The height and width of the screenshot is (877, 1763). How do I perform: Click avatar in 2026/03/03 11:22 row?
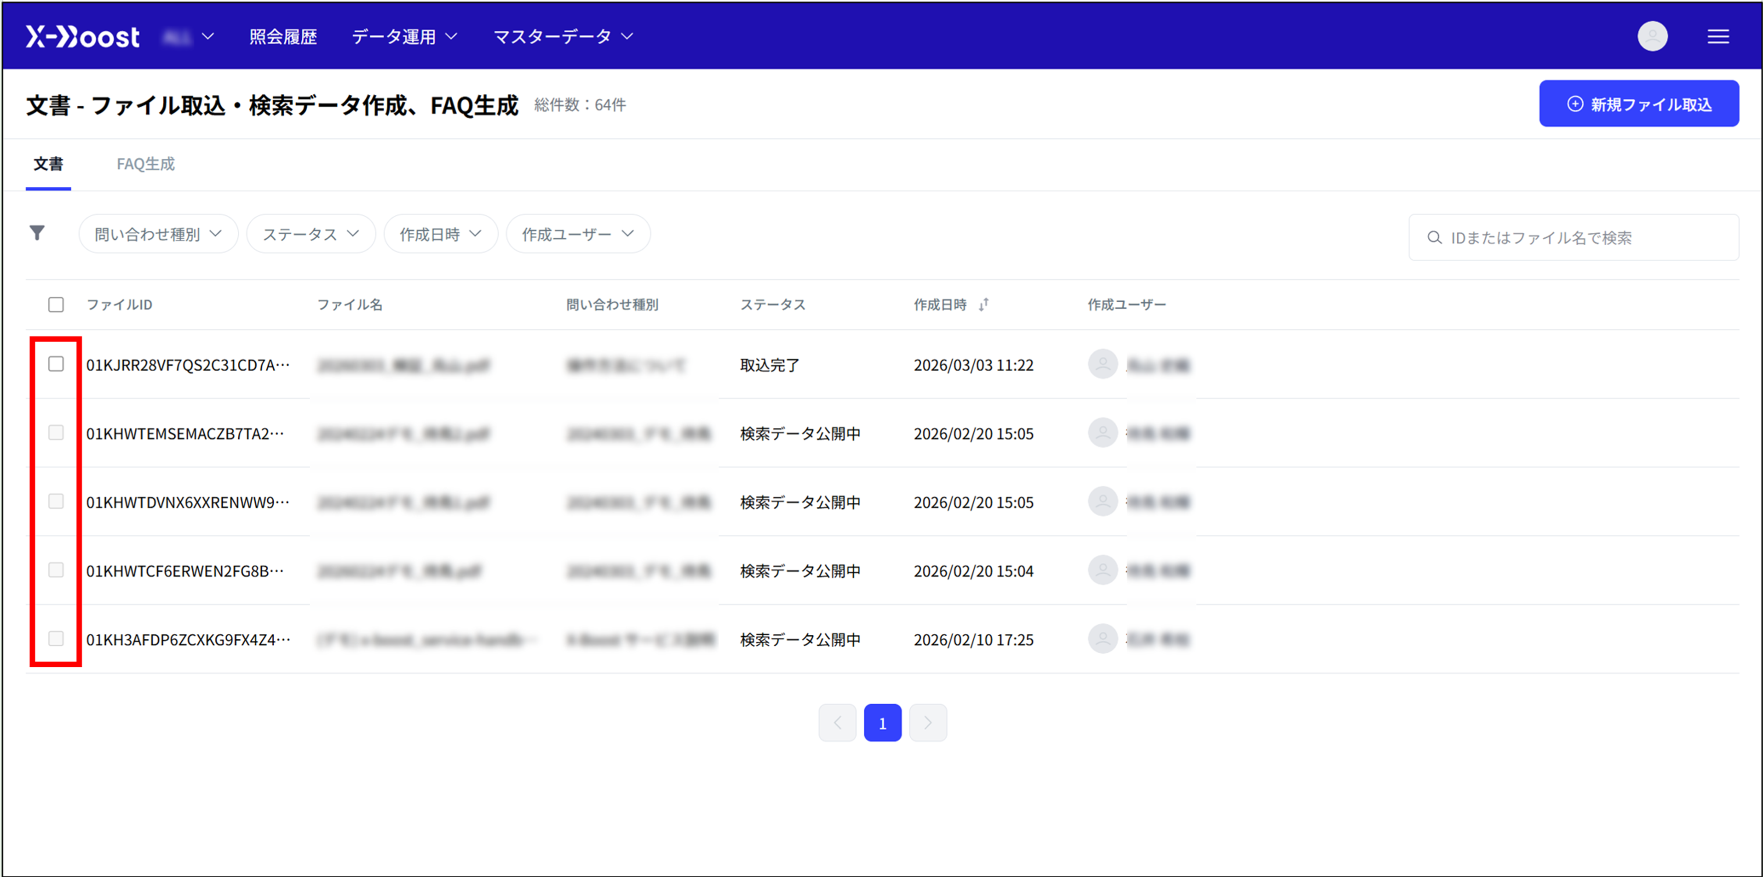(x=1103, y=364)
